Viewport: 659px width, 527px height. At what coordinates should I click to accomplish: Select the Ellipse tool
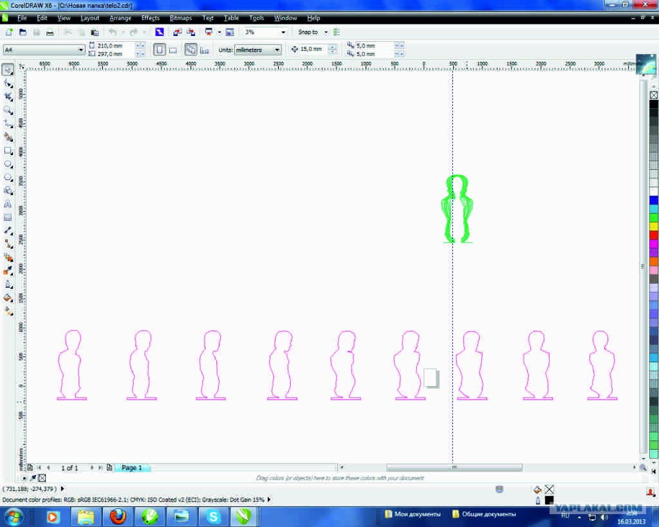point(8,164)
